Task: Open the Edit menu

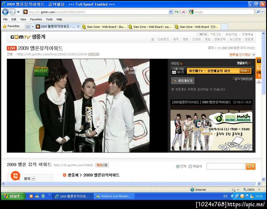Action: point(14,19)
